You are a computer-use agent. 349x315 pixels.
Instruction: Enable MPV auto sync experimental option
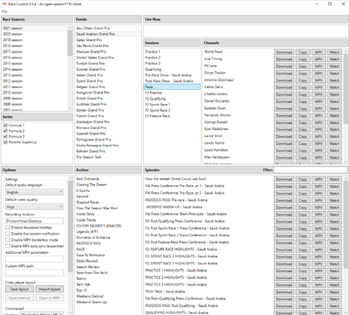point(8,246)
